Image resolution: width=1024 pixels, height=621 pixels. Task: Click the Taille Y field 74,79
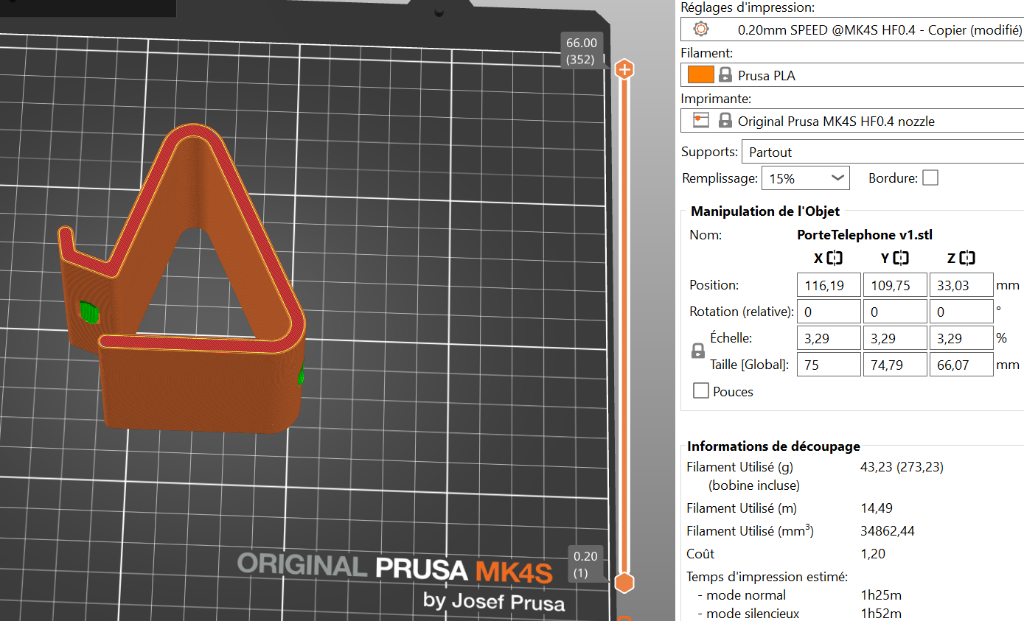[x=895, y=365]
